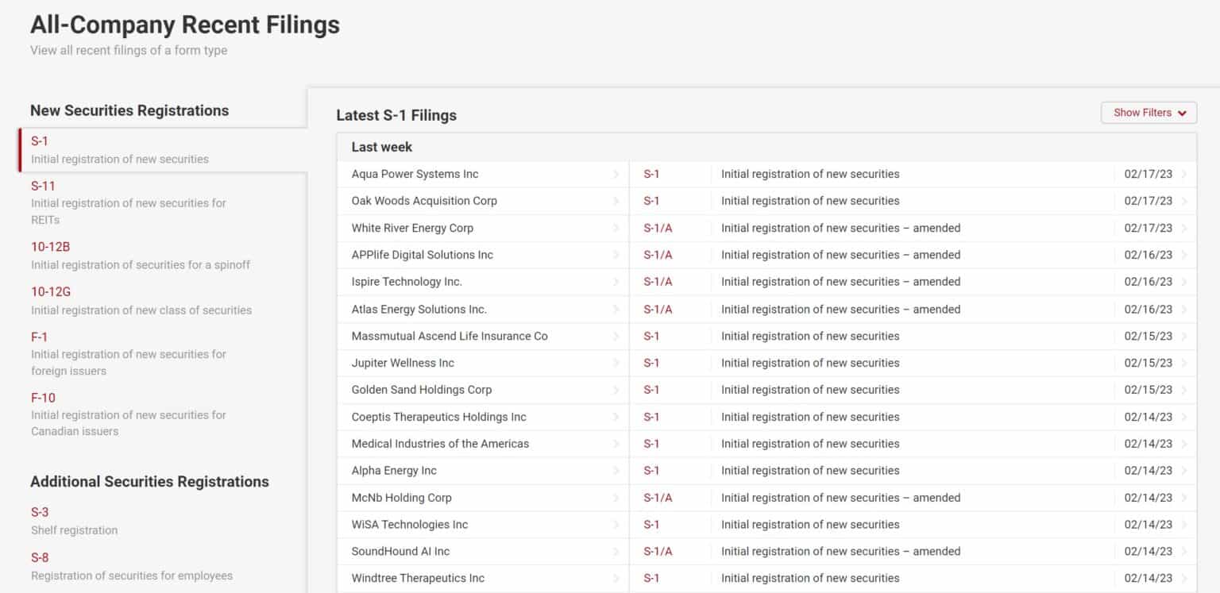The width and height of the screenshot is (1220, 593).
Task: Click the S-1 form link for WiSA Technologies
Action: pyautogui.click(x=651, y=525)
